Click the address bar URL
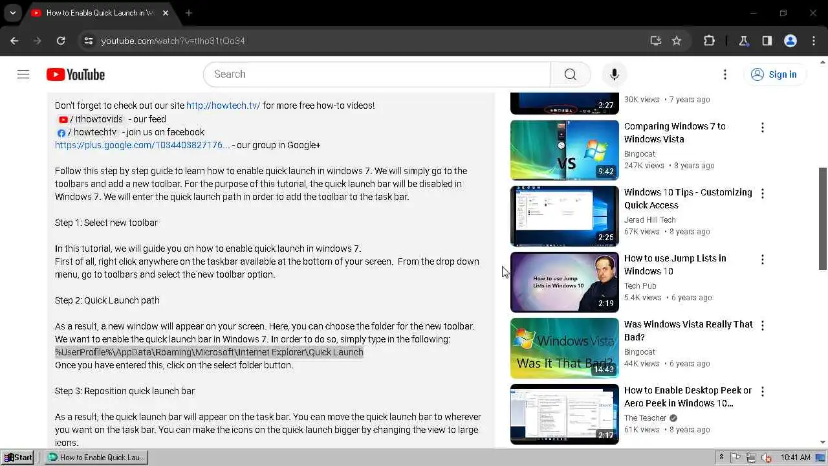This screenshot has width=828, height=466. click(x=173, y=41)
